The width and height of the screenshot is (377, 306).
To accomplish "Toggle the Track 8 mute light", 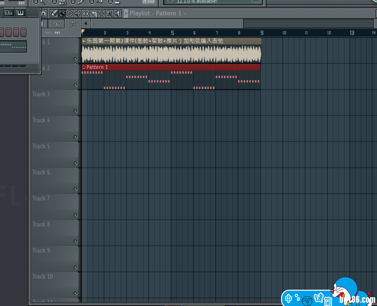I will (75, 241).
